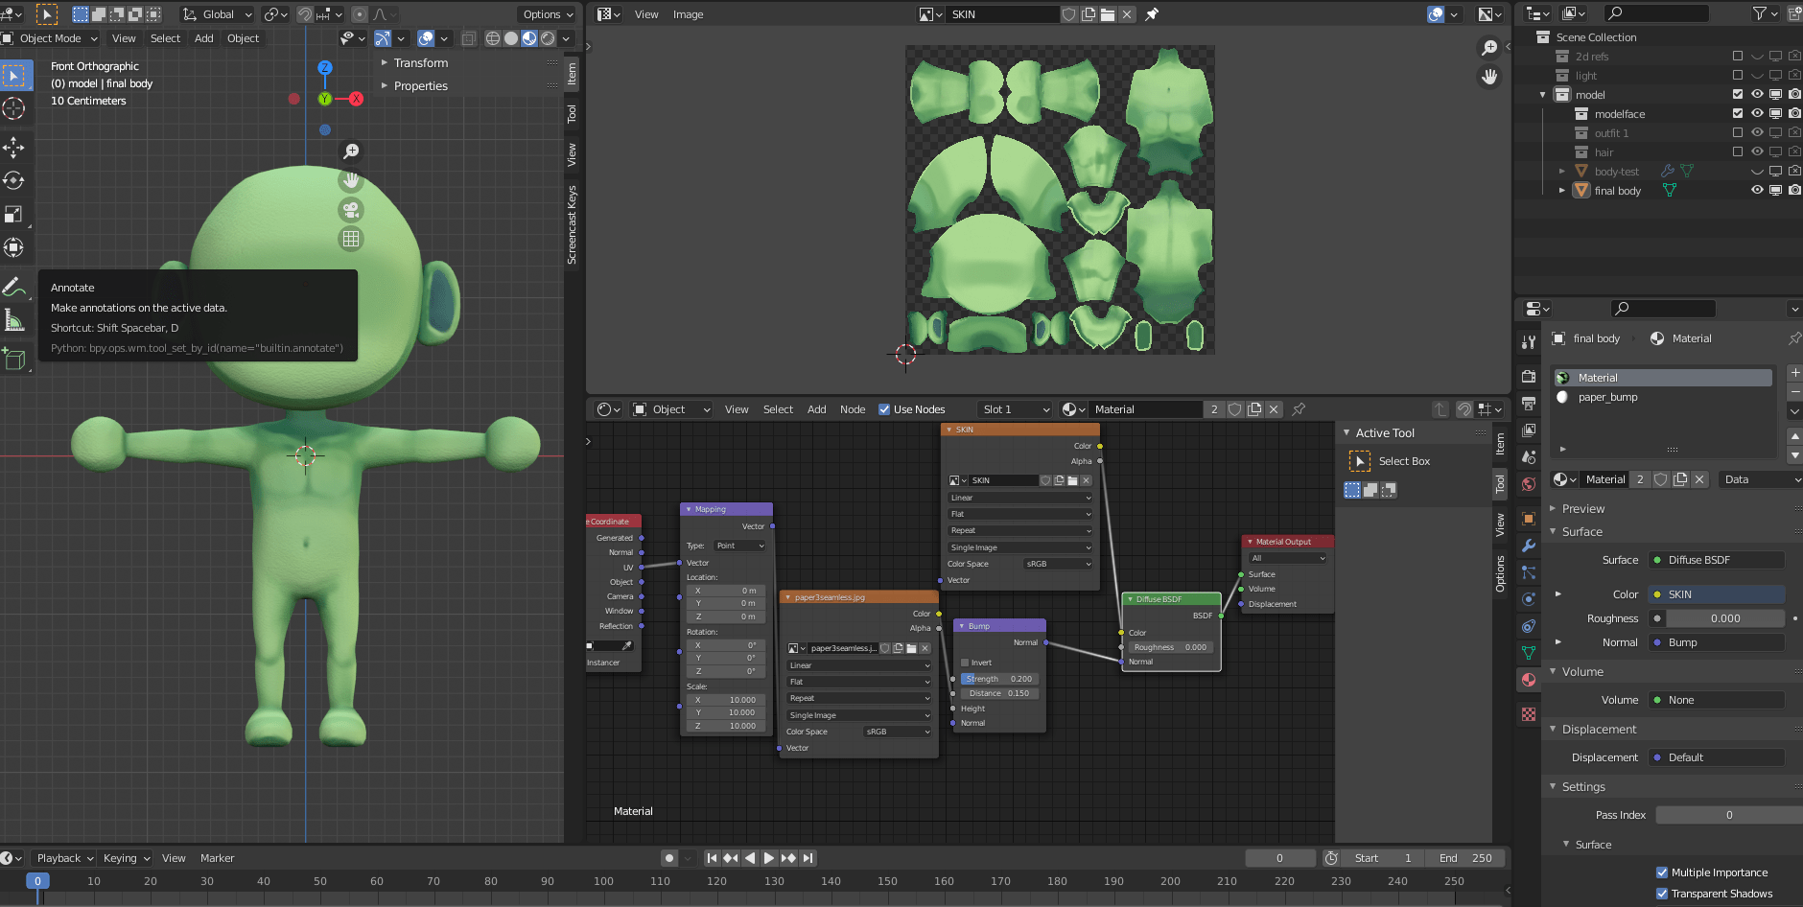Select the paper_bump material slot
The width and height of the screenshot is (1803, 907).
tap(1608, 397)
